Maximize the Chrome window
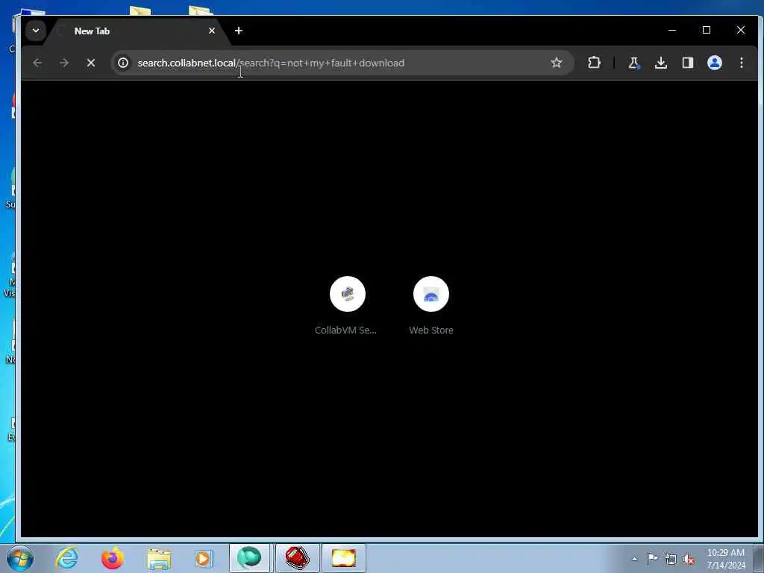Screen dimensions: 764x573 (707, 30)
